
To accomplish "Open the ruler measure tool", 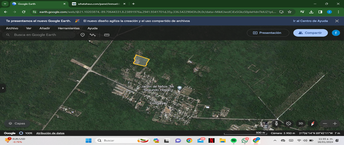I will click(x=107, y=35).
